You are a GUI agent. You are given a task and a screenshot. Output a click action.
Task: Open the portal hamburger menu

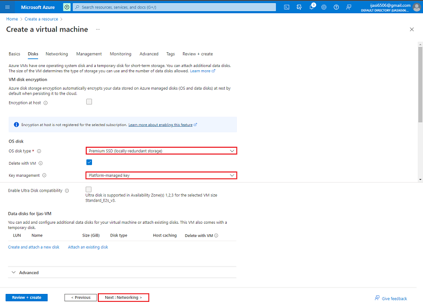click(7, 7)
